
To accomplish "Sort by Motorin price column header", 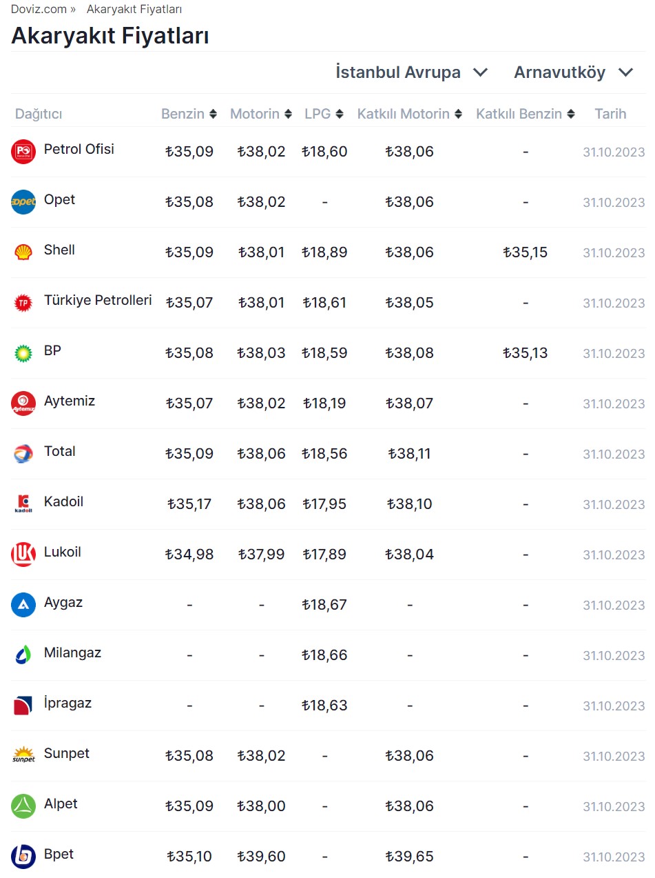I will [x=260, y=114].
